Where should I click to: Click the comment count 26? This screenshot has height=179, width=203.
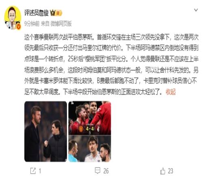[x=106, y=171]
